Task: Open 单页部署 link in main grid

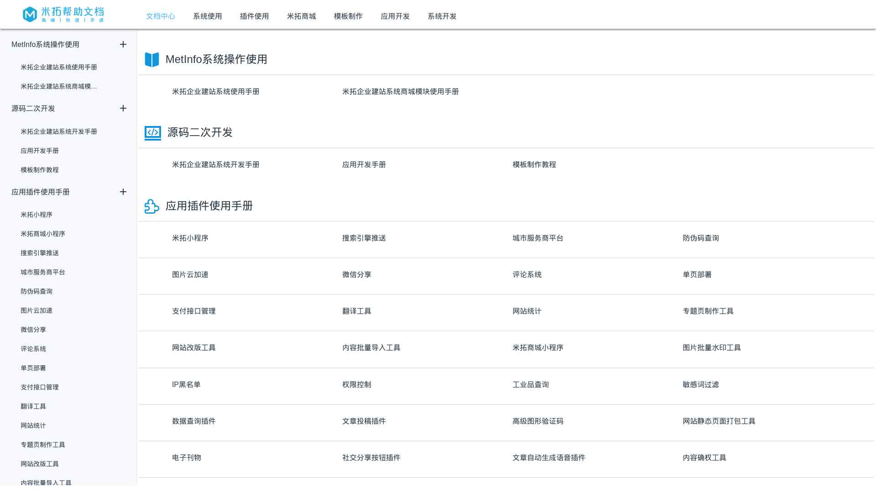Action: point(697,275)
